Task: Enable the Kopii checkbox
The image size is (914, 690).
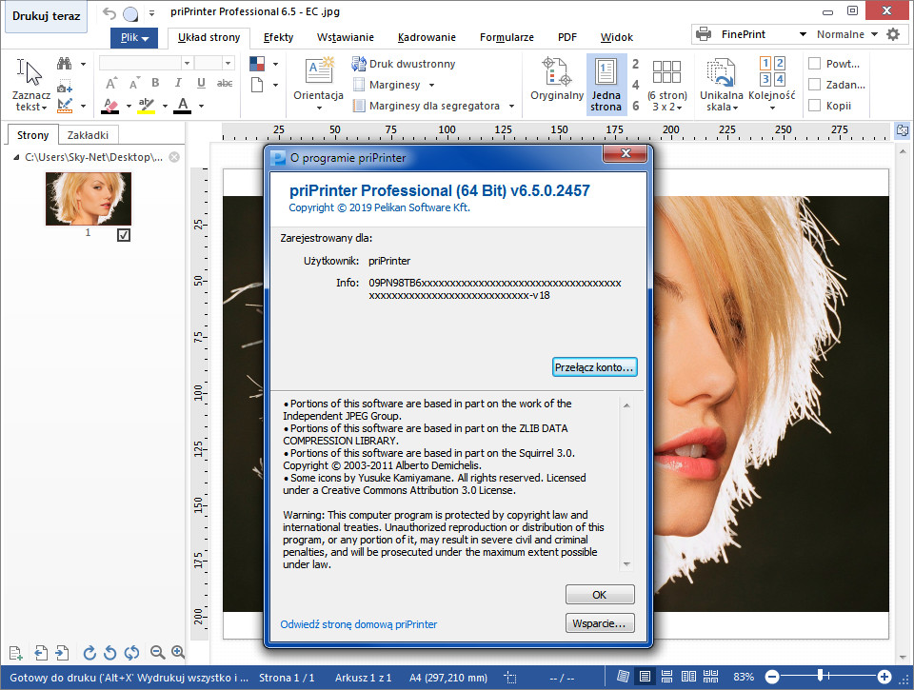Action: (815, 106)
